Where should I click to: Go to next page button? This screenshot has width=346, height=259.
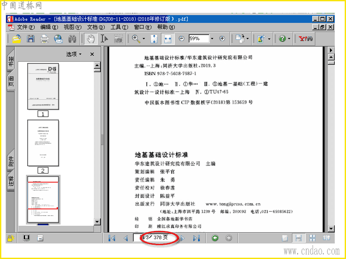pos(183,238)
